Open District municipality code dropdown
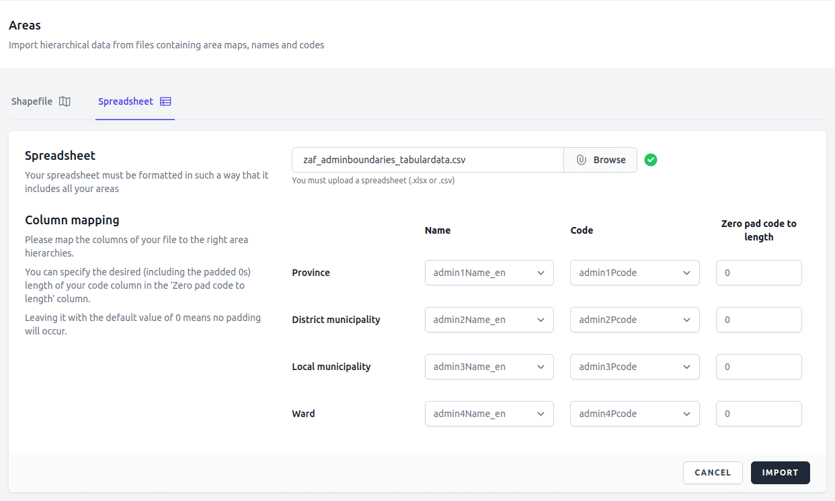This screenshot has height=501, width=835. pyautogui.click(x=635, y=320)
